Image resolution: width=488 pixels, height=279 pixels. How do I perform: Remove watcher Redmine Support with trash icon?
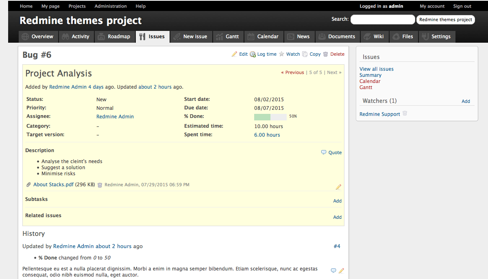click(x=405, y=113)
